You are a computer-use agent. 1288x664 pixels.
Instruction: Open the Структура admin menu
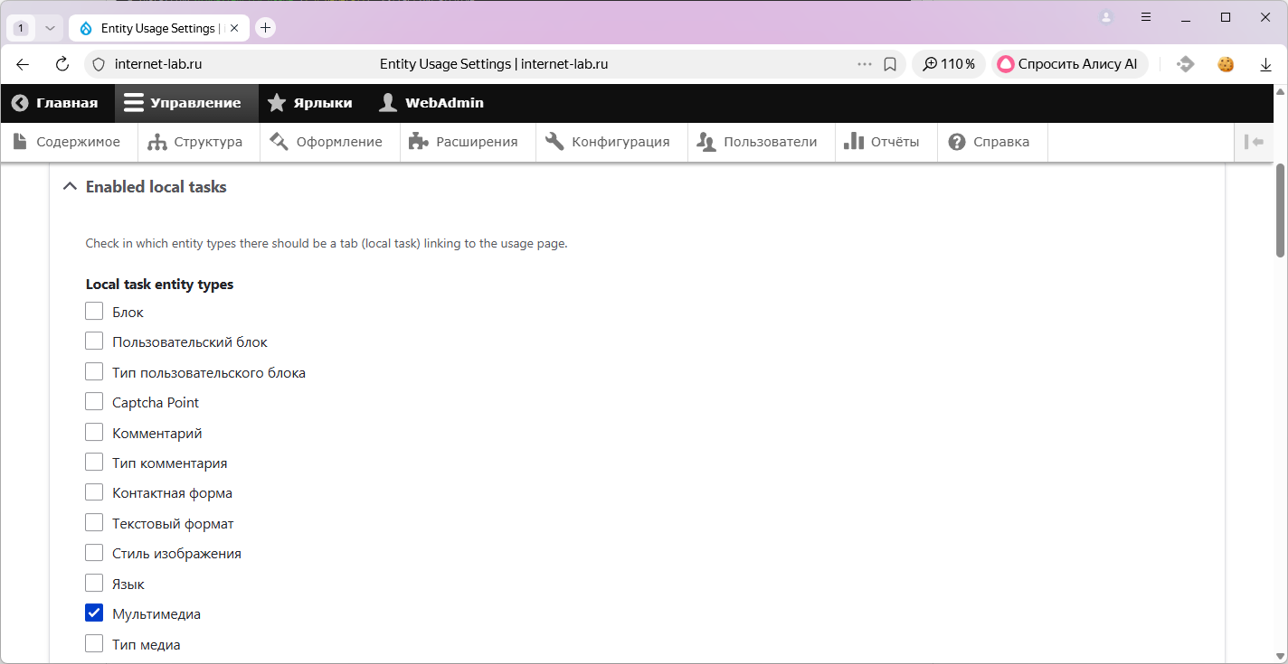click(195, 142)
